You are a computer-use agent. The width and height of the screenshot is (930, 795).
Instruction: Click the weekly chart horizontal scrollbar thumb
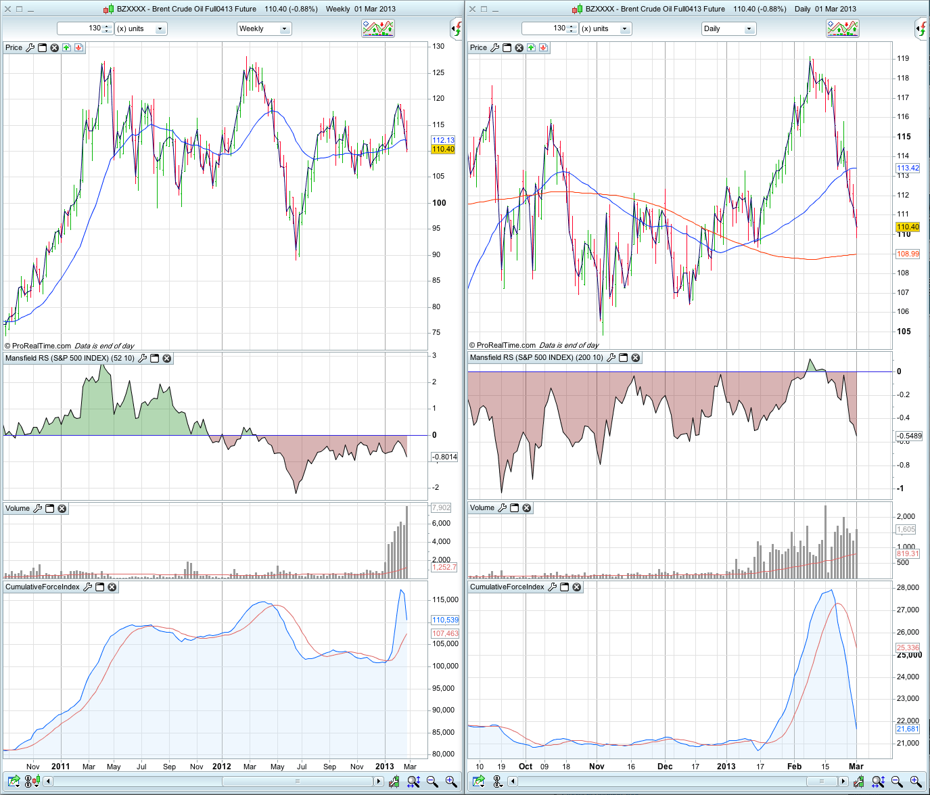pyautogui.click(x=297, y=782)
